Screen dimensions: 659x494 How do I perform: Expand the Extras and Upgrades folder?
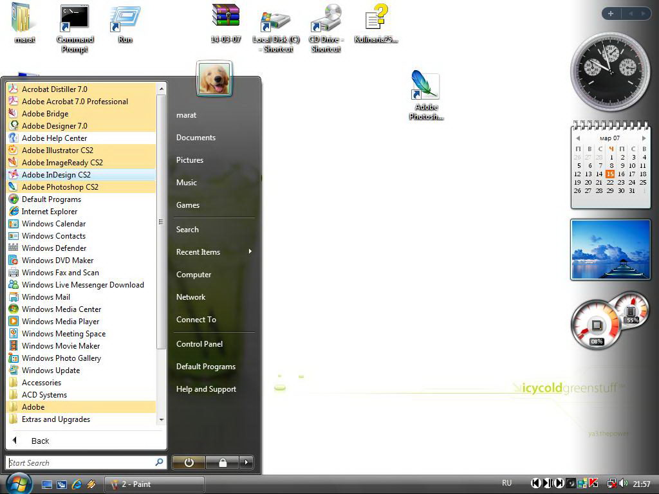82,419
